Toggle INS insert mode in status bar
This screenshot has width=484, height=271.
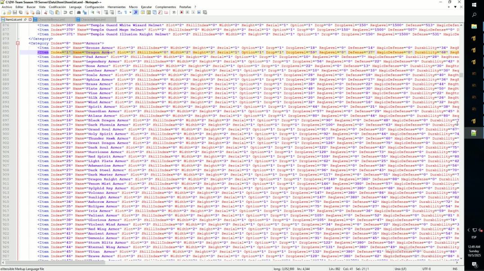tap(455, 269)
